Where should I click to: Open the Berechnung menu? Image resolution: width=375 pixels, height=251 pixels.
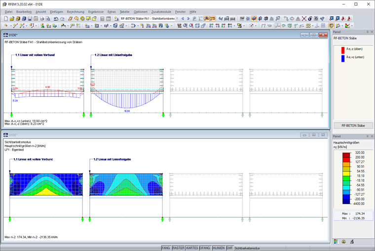pos(75,11)
